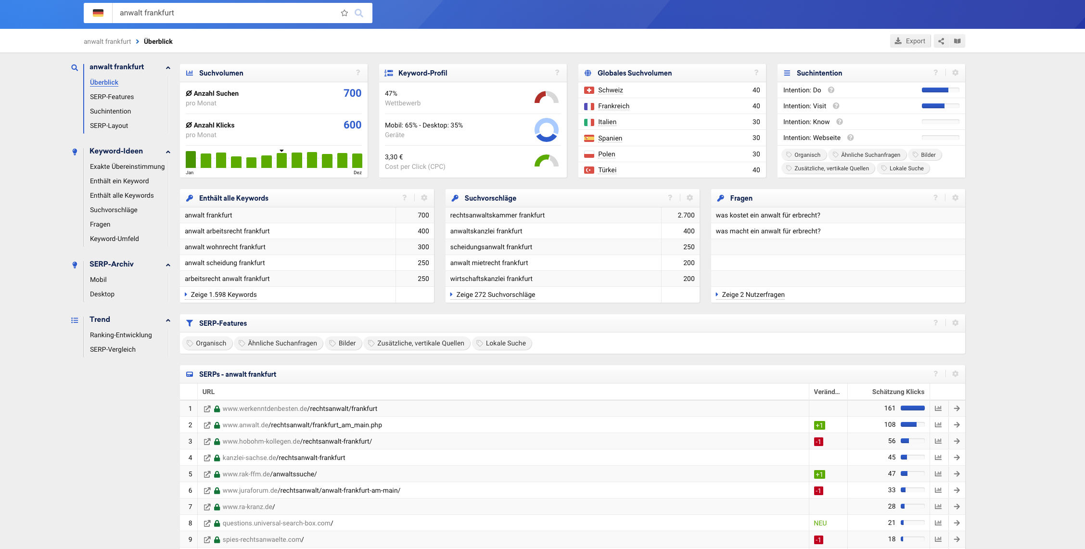
Task: Click help icon of Globales Suchvolumen box
Action: click(756, 73)
